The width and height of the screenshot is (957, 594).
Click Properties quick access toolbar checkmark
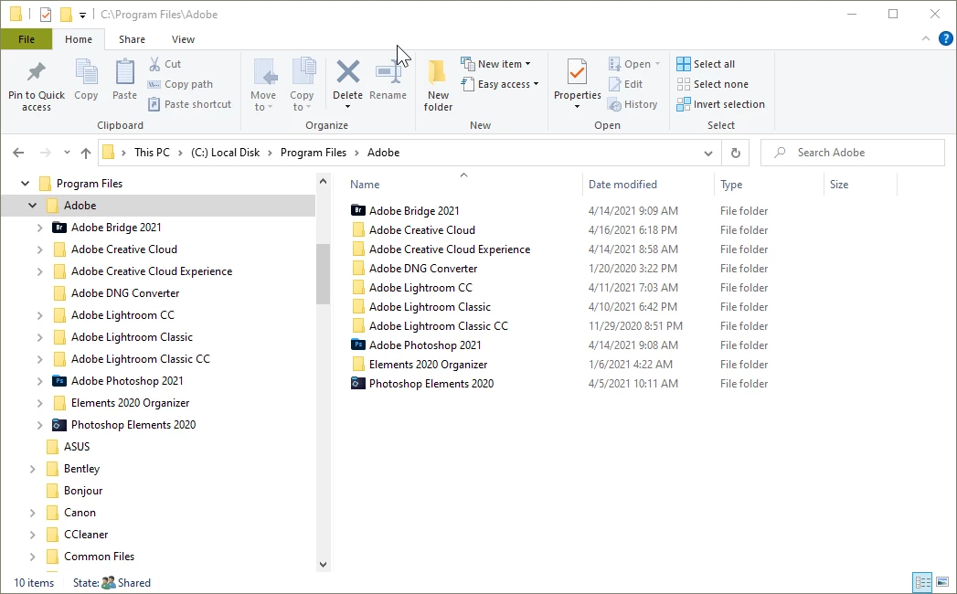point(46,14)
